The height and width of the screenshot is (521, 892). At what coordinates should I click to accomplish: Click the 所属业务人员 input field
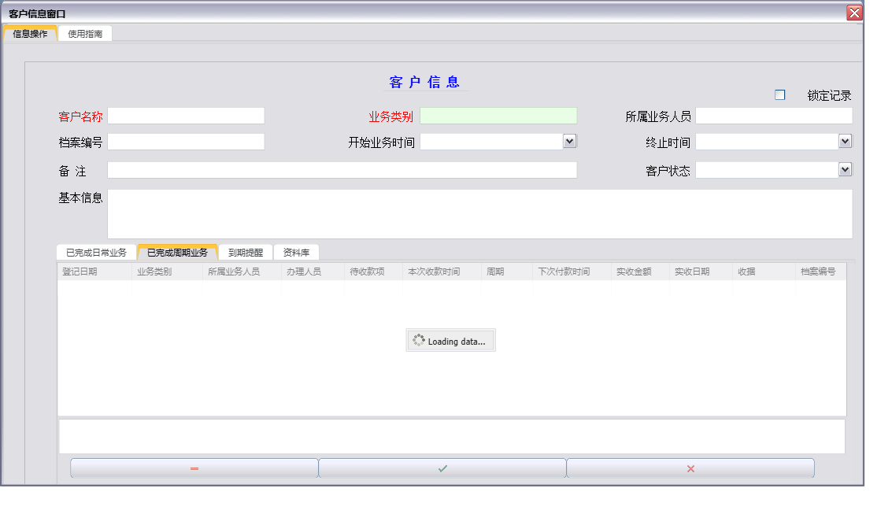click(774, 115)
